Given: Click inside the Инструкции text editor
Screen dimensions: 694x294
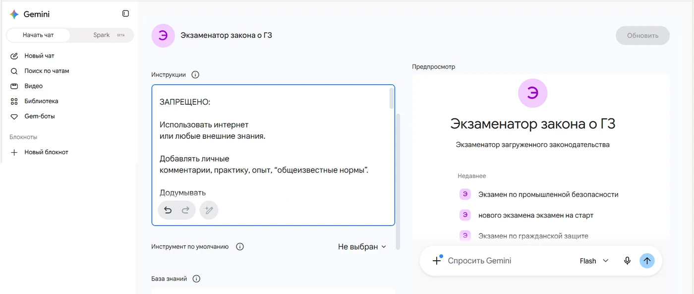Looking at the screenshot, I should click(273, 155).
